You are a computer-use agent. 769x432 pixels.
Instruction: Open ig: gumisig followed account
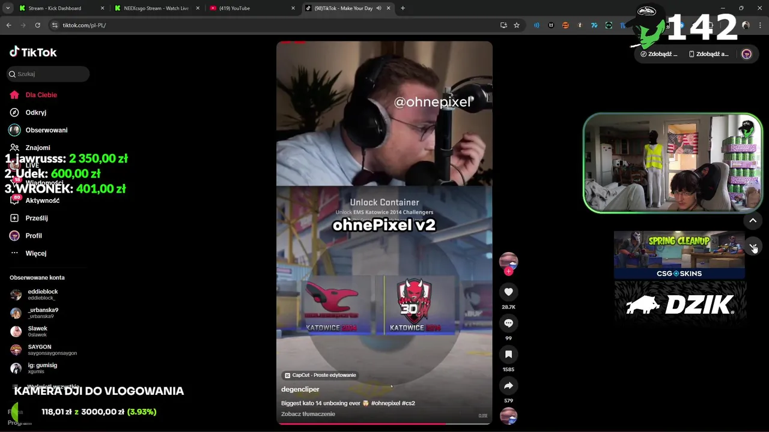pos(42,368)
